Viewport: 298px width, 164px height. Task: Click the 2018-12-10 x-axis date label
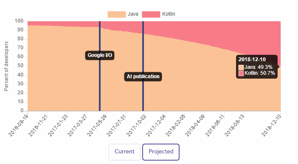pyautogui.click(x=271, y=126)
